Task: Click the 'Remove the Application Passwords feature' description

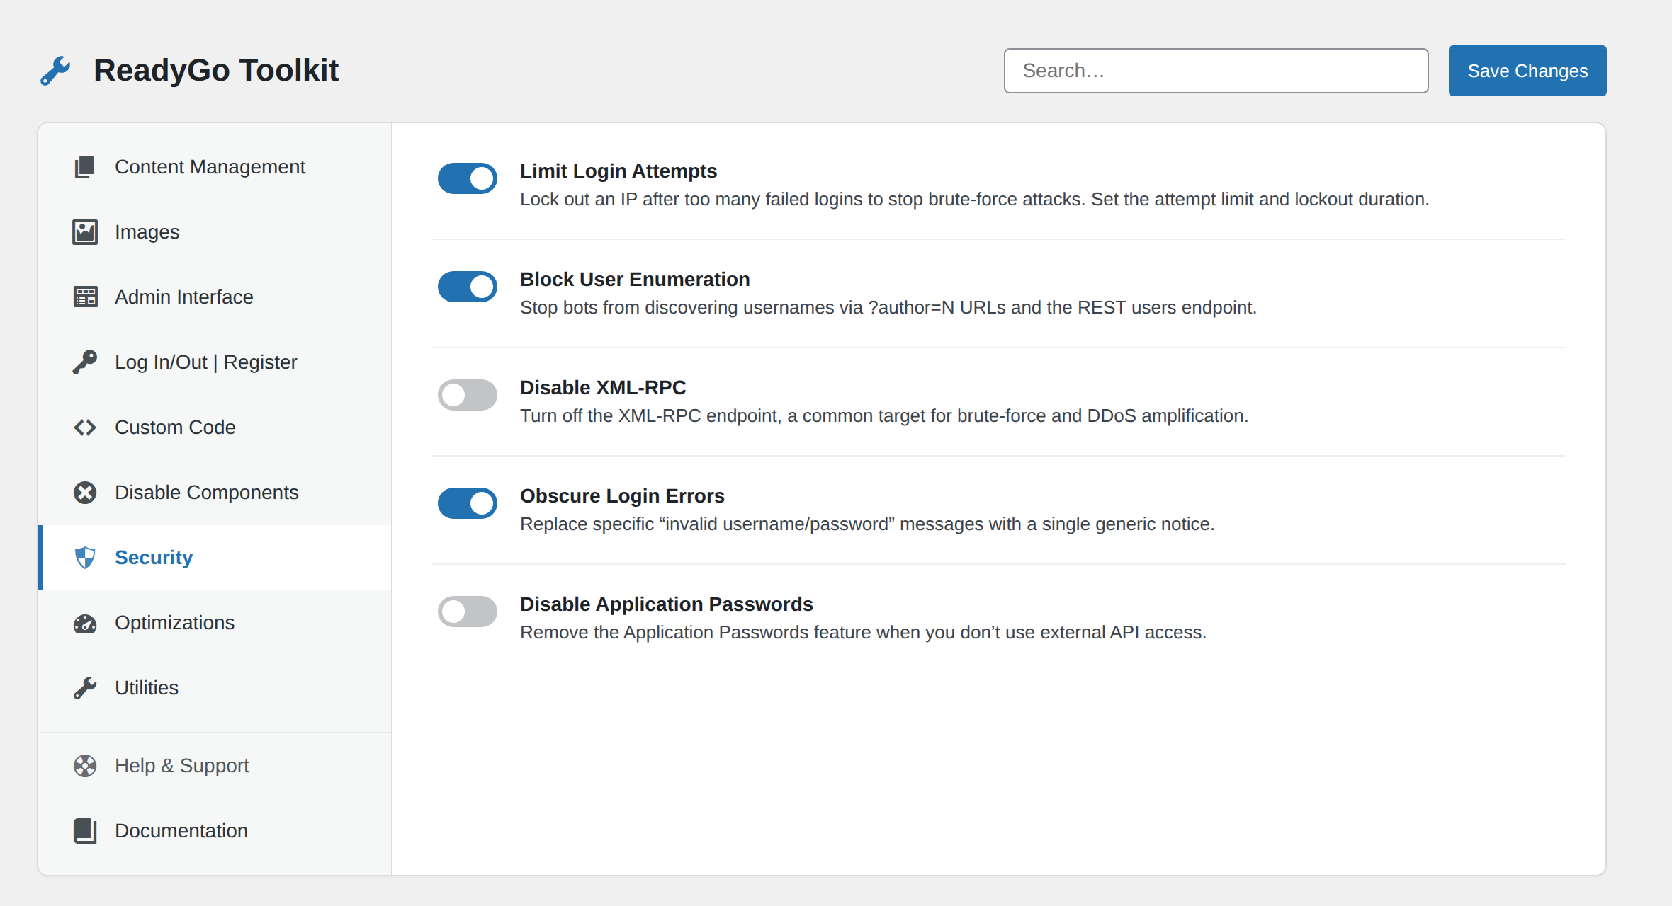Action: pyautogui.click(x=863, y=633)
